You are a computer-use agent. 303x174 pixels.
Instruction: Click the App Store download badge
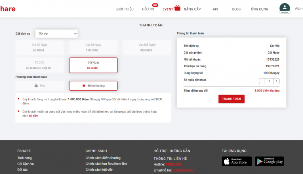click(x=237, y=161)
